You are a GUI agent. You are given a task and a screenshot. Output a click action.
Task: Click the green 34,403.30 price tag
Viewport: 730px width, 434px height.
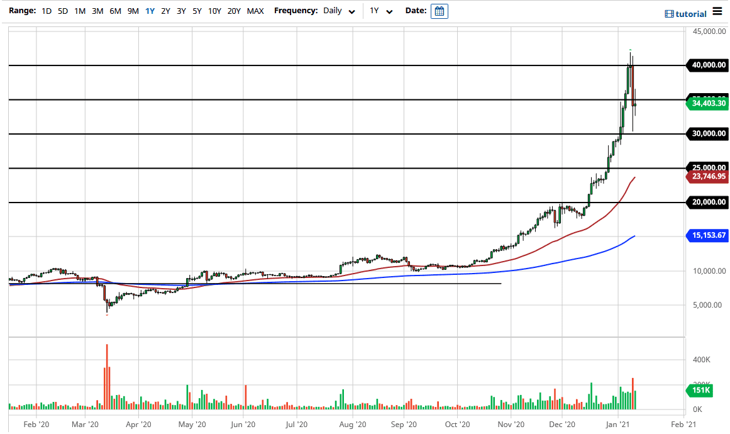coord(706,103)
